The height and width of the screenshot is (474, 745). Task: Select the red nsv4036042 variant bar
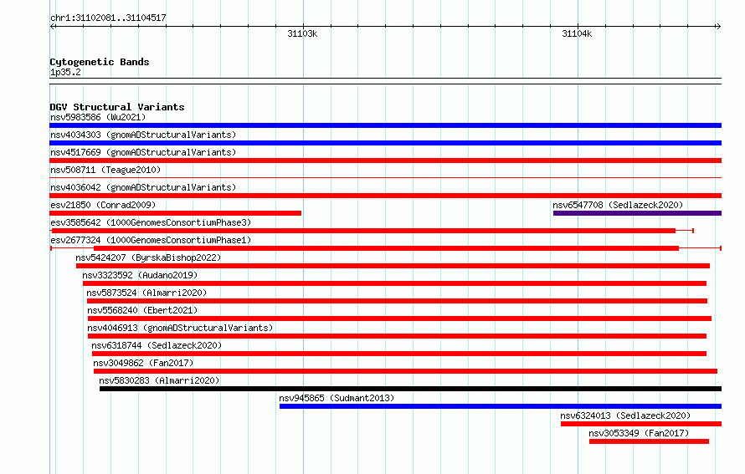(x=385, y=196)
